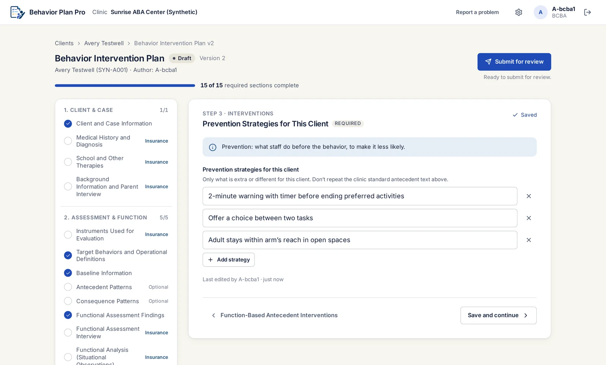Edit the Adult stays within arm's reach field

point(360,240)
